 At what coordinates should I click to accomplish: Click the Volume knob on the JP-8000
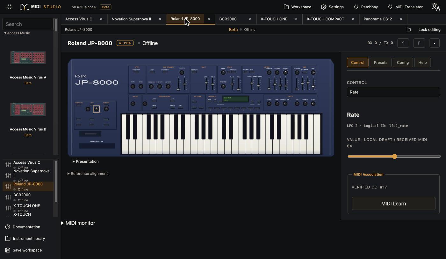(133, 104)
